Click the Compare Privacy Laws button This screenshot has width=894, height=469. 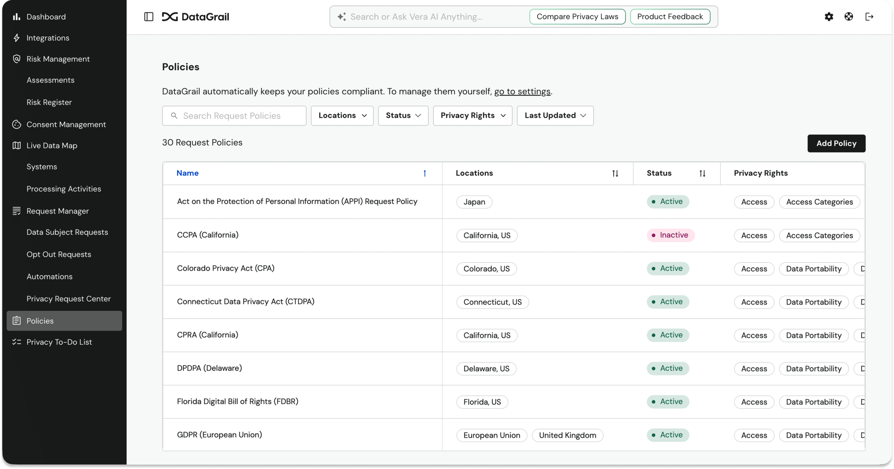point(577,16)
